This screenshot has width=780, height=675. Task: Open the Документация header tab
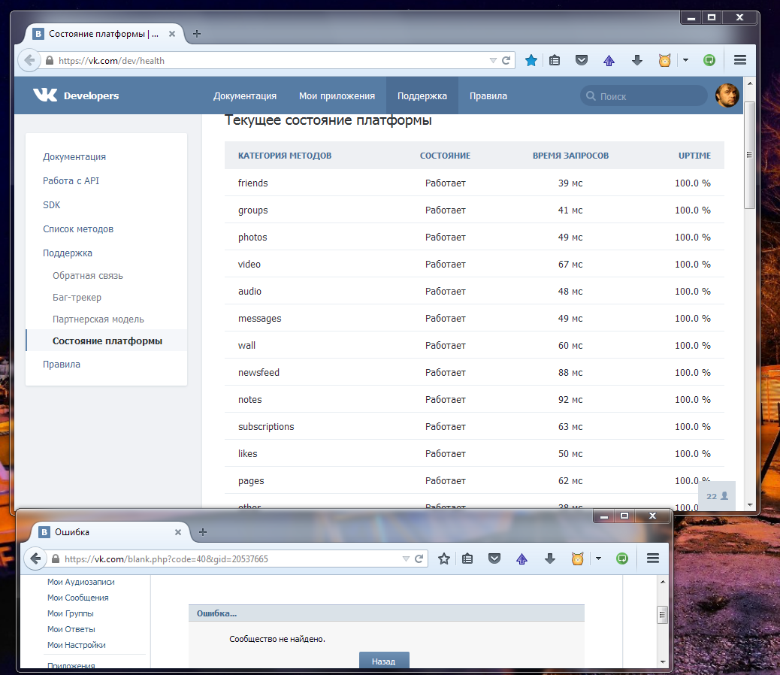[245, 95]
